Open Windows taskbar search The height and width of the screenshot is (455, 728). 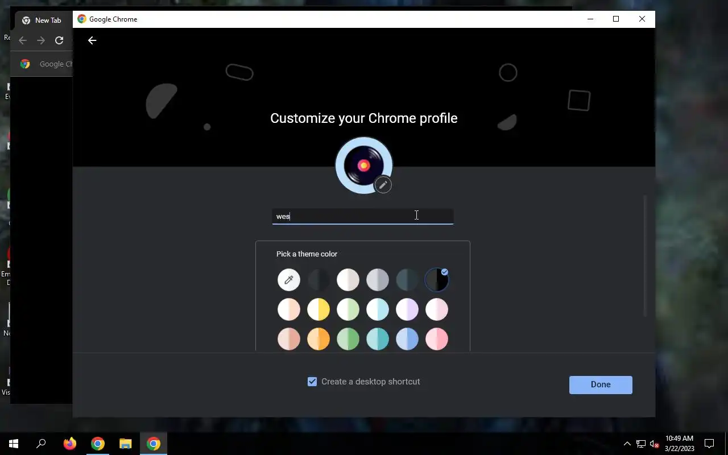click(x=41, y=444)
